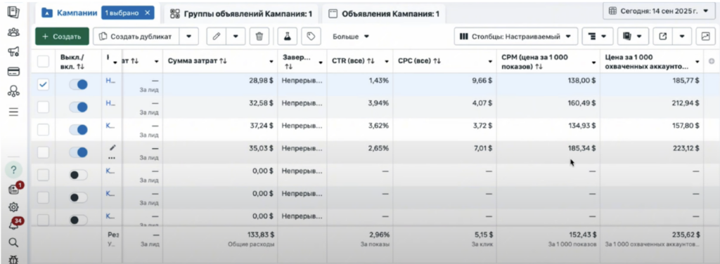Click the search magnifier in sidebar
Image resolution: width=720 pixels, height=264 pixels.
(x=13, y=242)
